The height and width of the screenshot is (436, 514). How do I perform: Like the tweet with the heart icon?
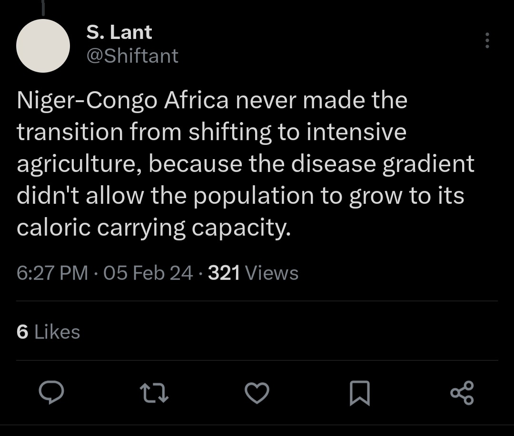(257, 393)
